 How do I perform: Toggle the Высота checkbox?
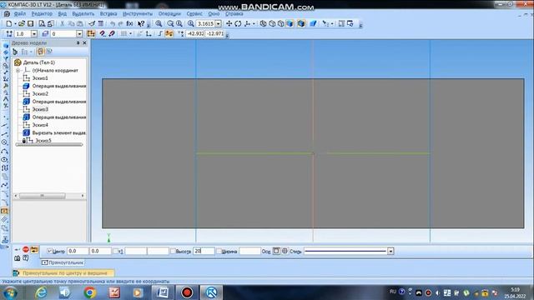click(x=173, y=252)
